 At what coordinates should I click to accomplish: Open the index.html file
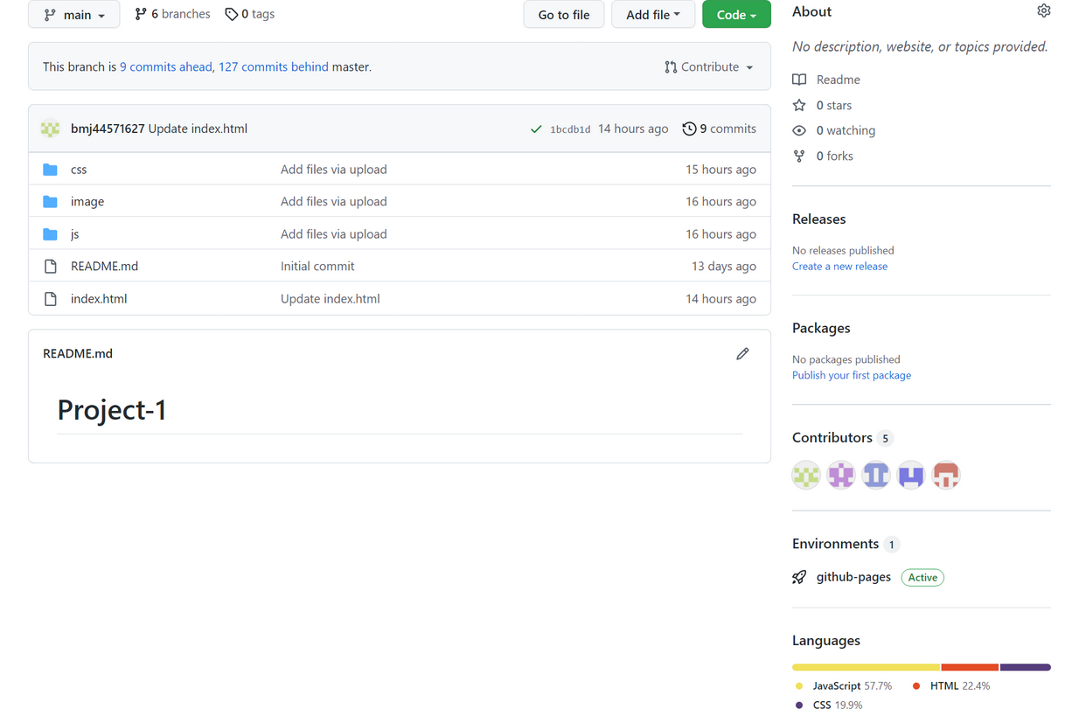(x=99, y=298)
